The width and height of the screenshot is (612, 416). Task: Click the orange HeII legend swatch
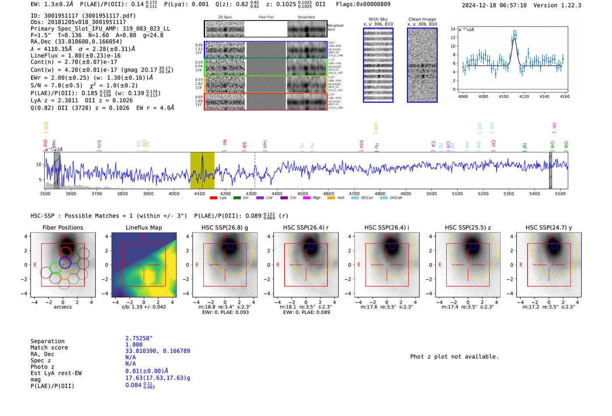tap(331, 198)
